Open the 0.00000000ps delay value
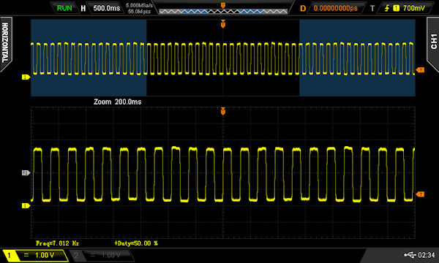 pos(335,8)
